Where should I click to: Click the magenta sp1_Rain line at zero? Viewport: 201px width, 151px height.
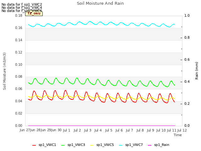click(x=101, y=126)
